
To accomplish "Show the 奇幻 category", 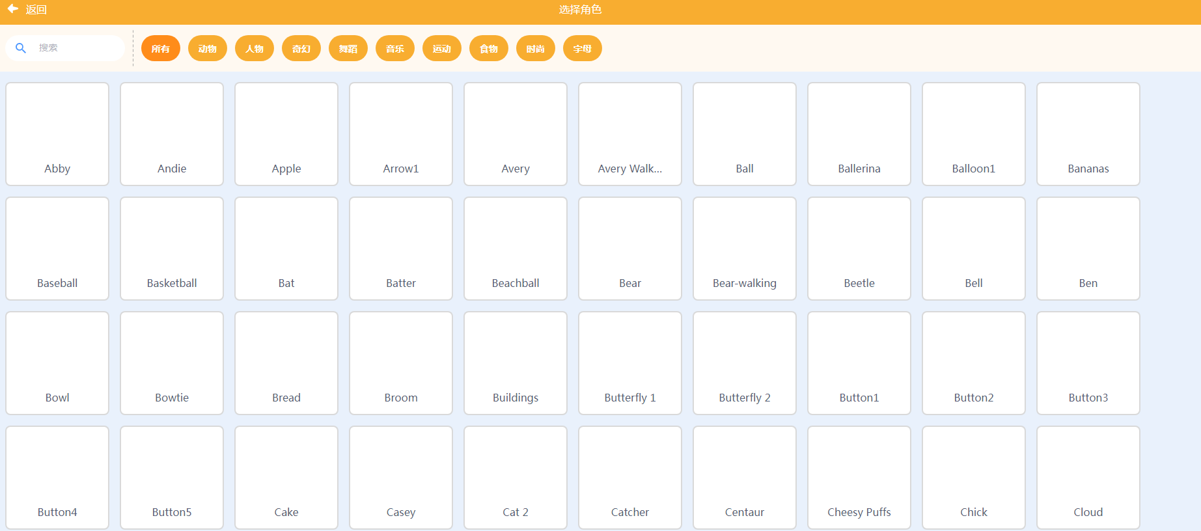I will 301,48.
